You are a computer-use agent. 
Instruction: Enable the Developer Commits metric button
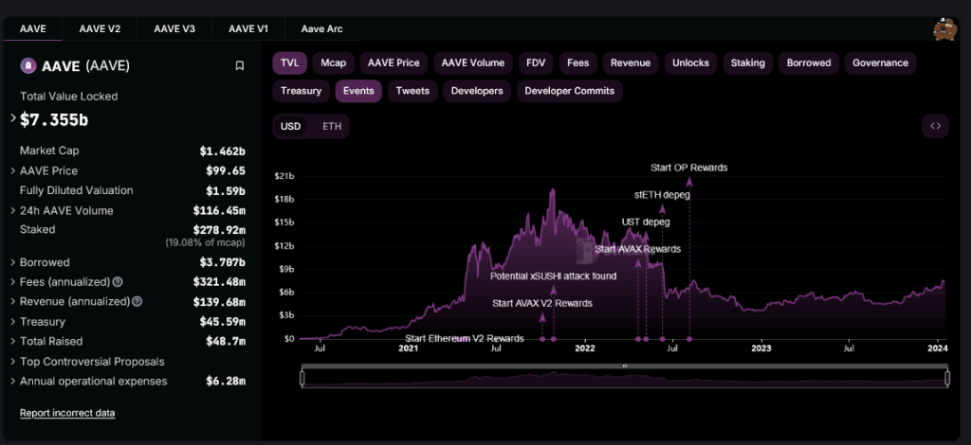click(x=569, y=91)
